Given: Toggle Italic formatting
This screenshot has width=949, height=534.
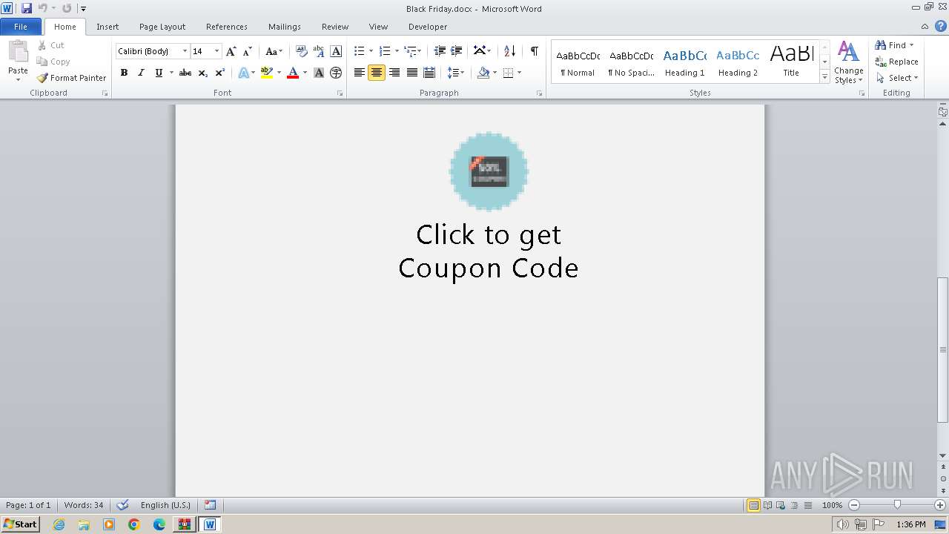Looking at the screenshot, I should pyautogui.click(x=141, y=73).
